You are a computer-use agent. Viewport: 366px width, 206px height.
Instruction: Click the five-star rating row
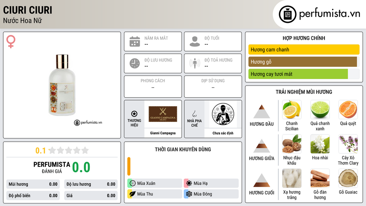point(69,150)
